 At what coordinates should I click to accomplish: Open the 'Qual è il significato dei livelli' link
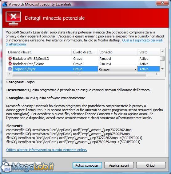tap(142, 40)
